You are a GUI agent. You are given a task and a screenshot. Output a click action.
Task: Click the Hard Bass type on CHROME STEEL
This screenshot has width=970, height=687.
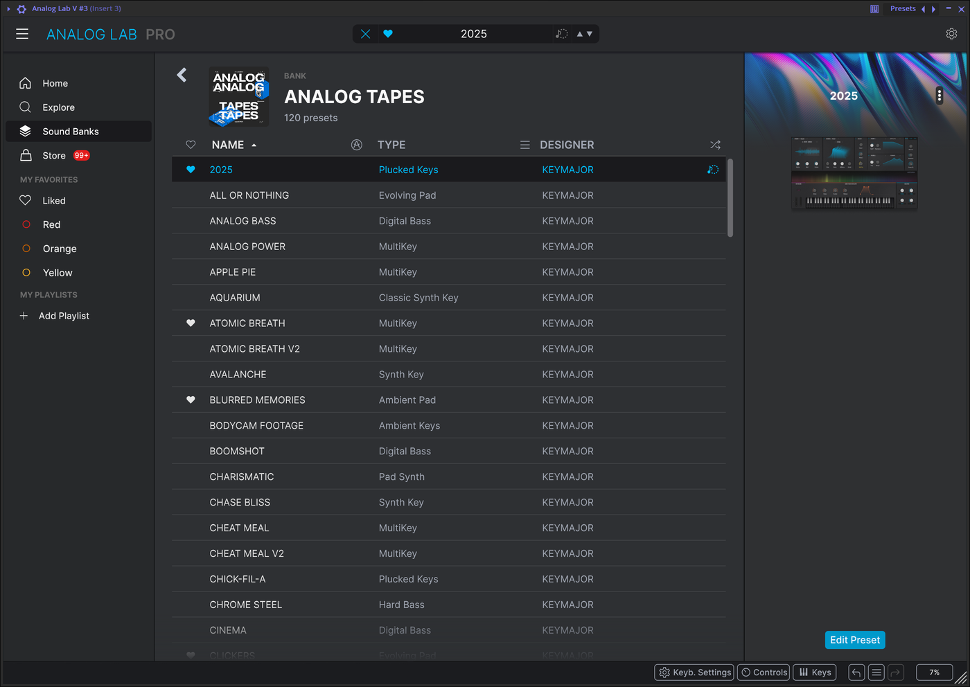pyautogui.click(x=401, y=605)
